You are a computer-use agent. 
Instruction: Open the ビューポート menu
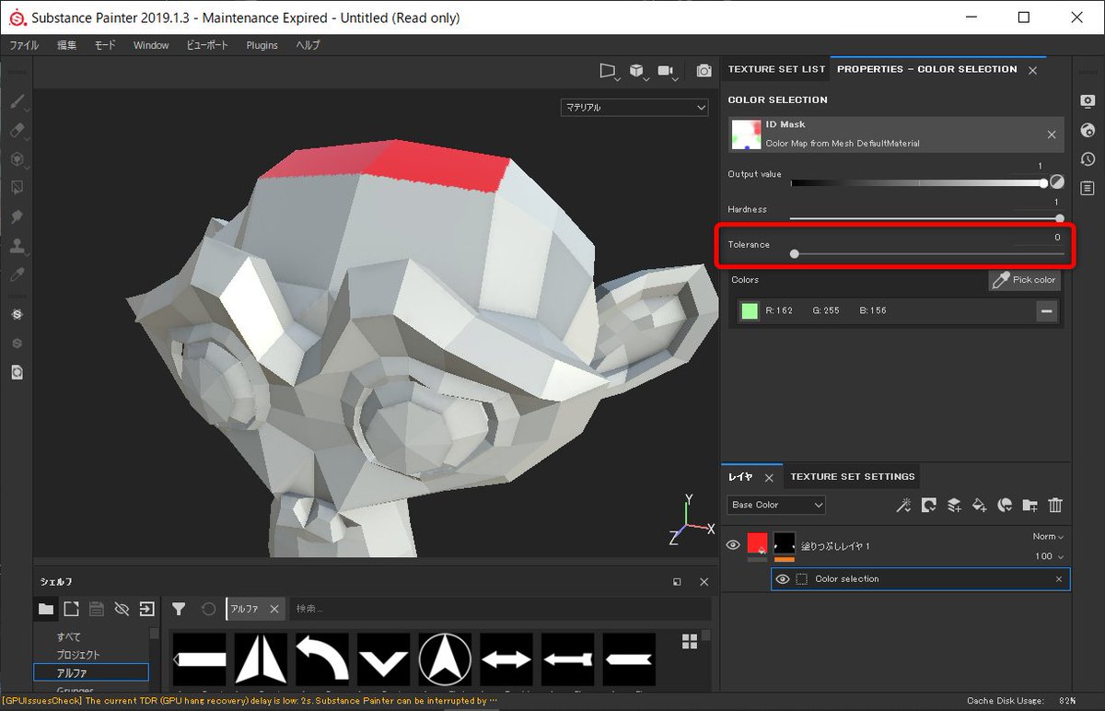[x=207, y=45]
